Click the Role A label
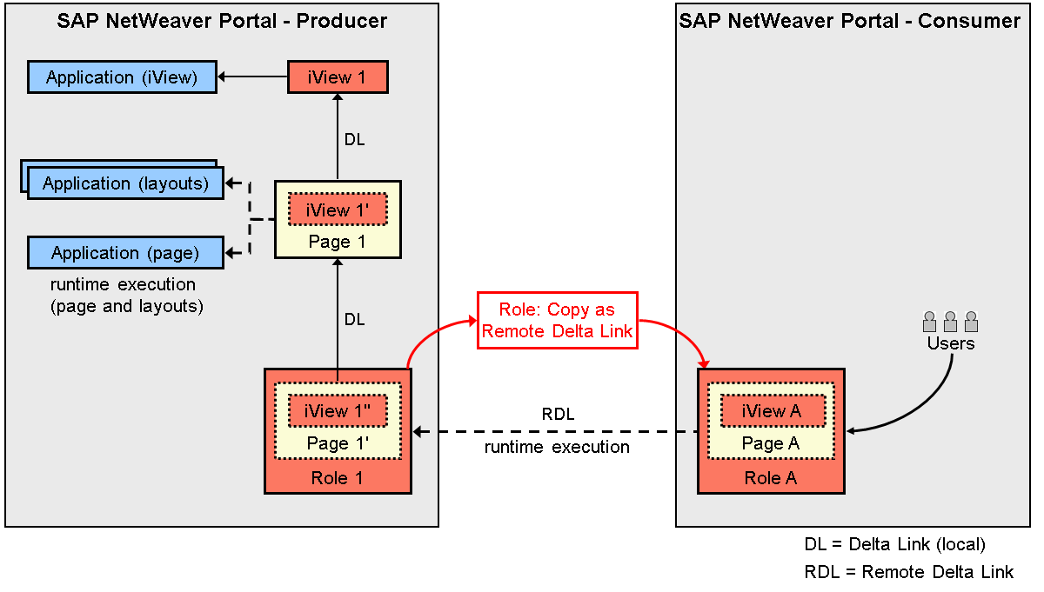The height and width of the screenshot is (592, 1044). point(770,478)
